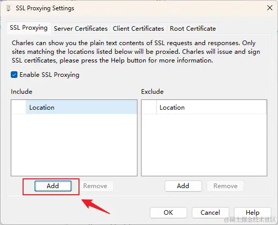Toggle the Enable SSL Proxying checkbox
The width and height of the screenshot is (278, 225).
(14, 75)
